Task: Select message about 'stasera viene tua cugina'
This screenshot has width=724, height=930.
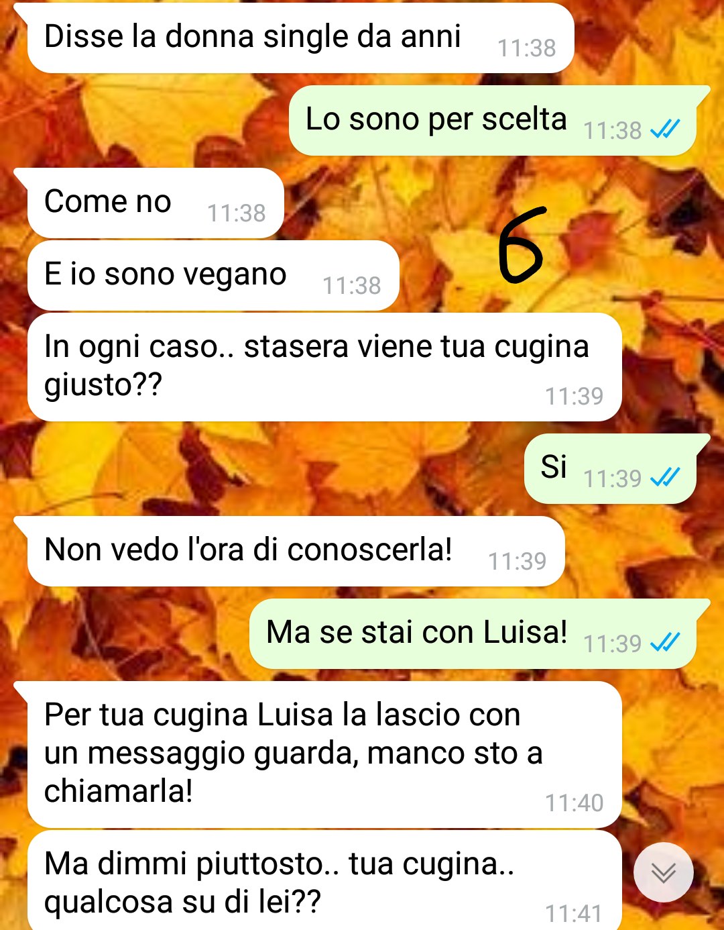Action: coord(324,367)
